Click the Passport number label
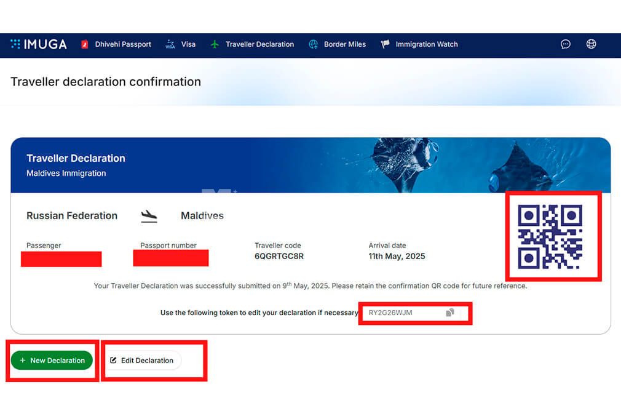 coord(168,245)
